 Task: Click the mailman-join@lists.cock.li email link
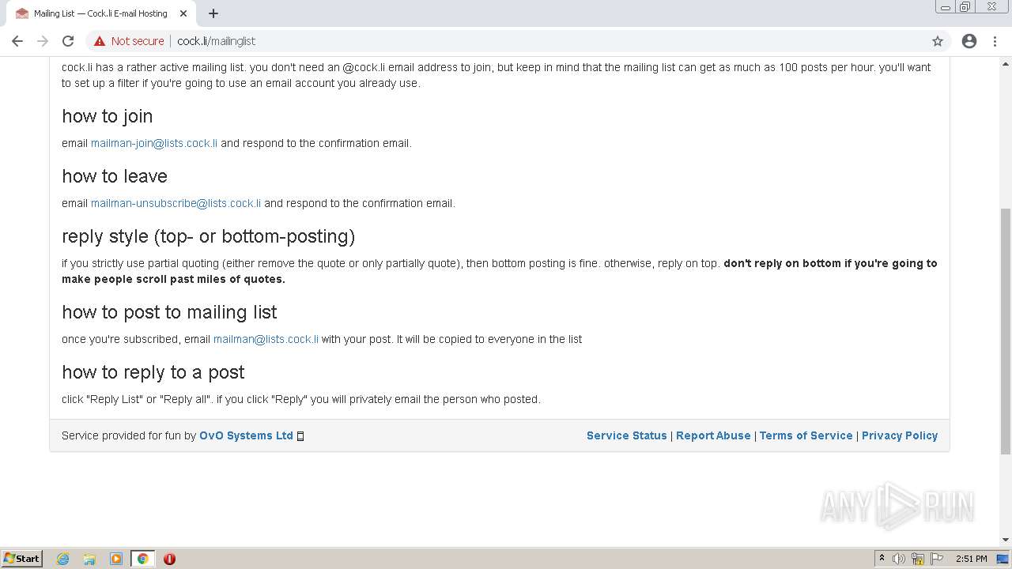(154, 143)
